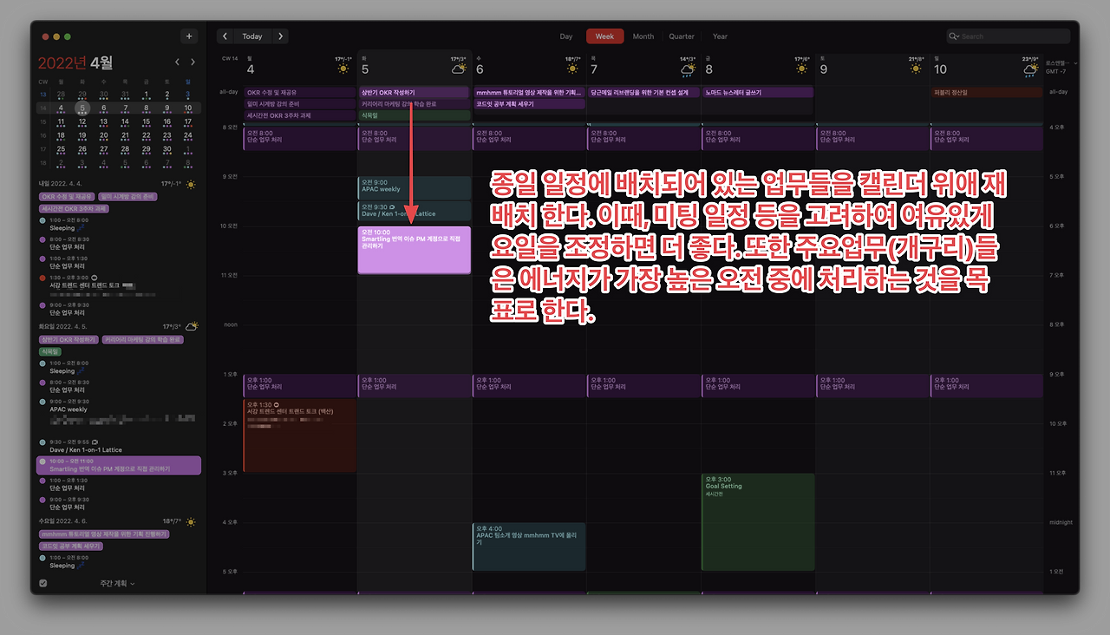Screen dimensions: 1110x635
Task: Select date 11 in the mini calendar
Action: click(x=61, y=122)
